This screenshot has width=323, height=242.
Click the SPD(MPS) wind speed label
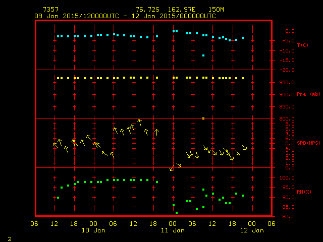pos(307,143)
